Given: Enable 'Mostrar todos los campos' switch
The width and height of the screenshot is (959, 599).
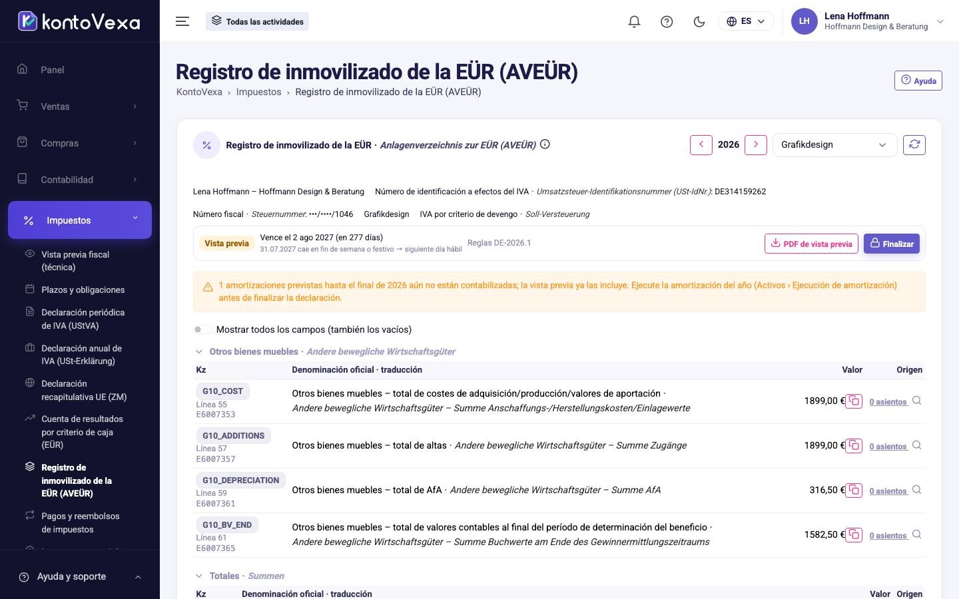Looking at the screenshot, I should (x=202, y=329).
